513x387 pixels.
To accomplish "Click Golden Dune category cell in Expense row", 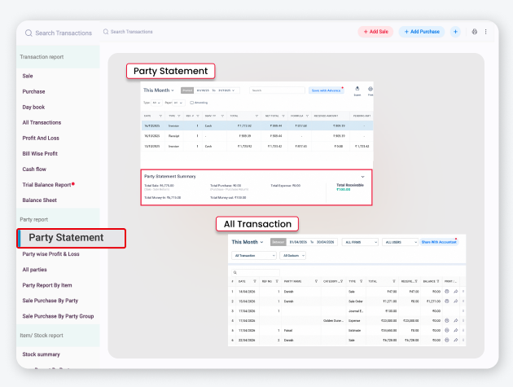I will click(x=333, y=320).
